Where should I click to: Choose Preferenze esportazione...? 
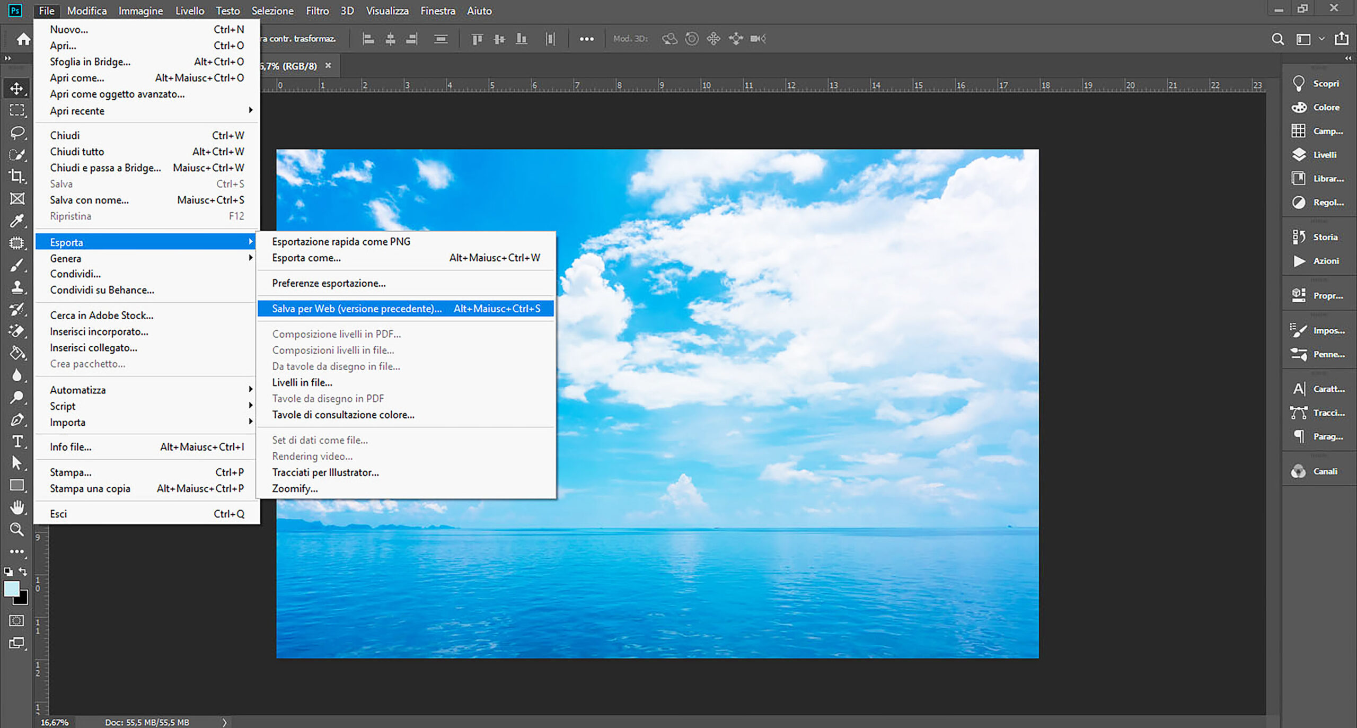coord(406,283)
